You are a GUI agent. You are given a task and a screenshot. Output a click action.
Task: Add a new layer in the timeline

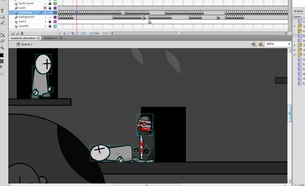(x=12, y=34)
